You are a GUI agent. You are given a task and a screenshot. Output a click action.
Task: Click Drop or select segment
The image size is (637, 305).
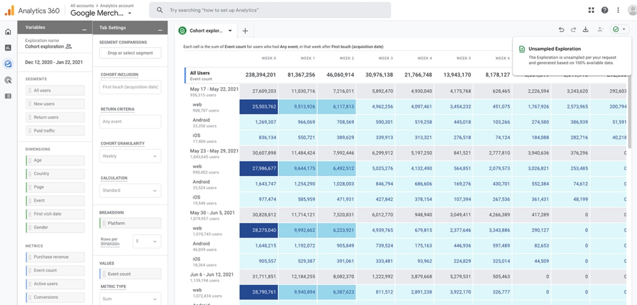coord(130,53)
